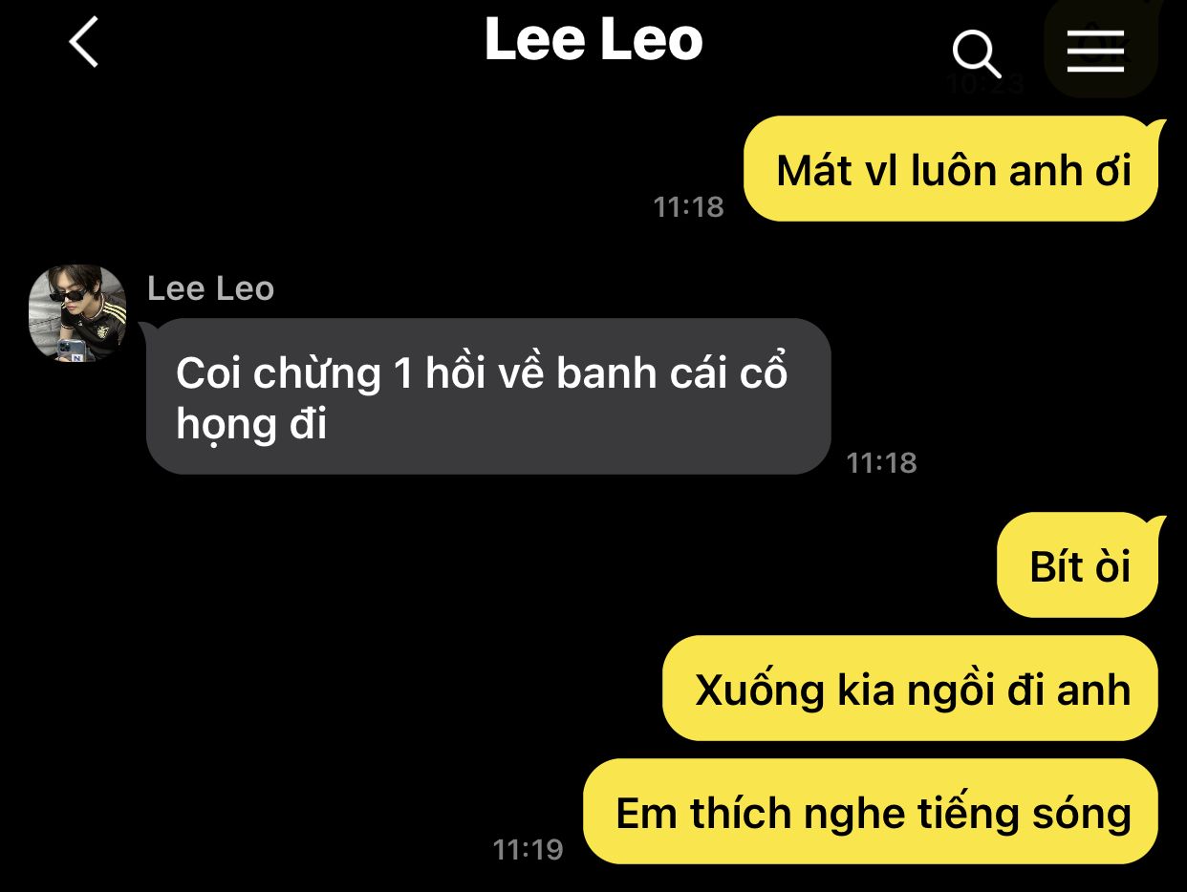Tap the partially hidden 10:23 timestamp

(x=984, y=85)
